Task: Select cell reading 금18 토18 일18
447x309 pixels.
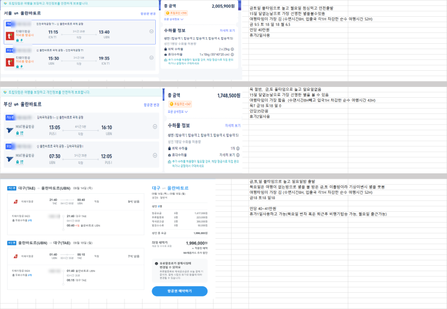Action: (262, 198)
